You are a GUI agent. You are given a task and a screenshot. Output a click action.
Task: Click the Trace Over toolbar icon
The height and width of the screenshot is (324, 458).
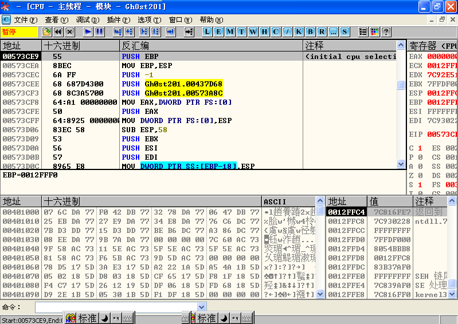155,32
